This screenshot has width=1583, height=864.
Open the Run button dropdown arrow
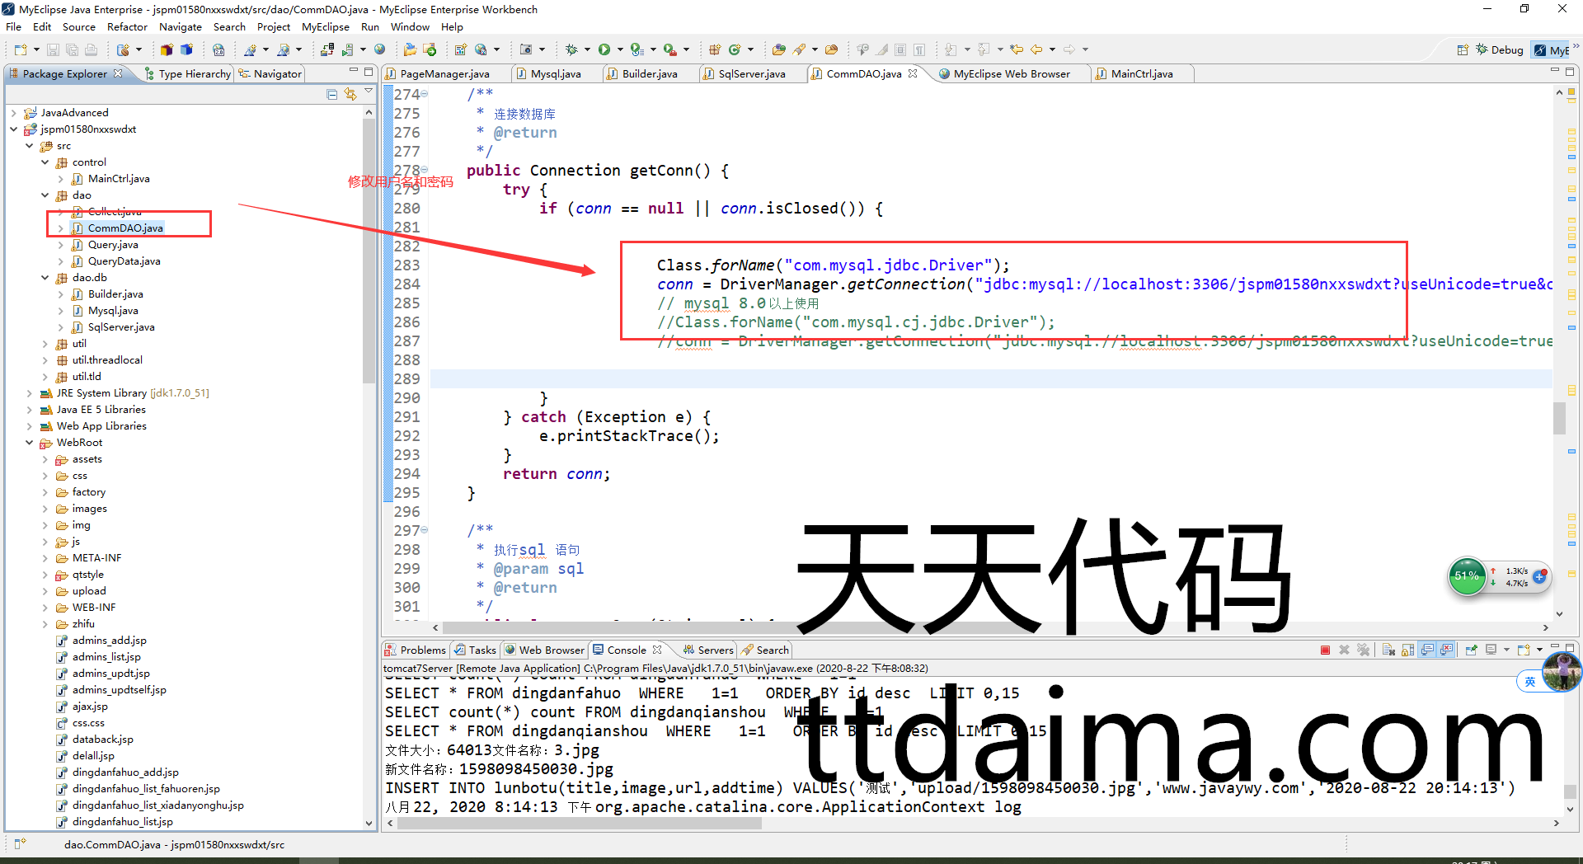619,50
